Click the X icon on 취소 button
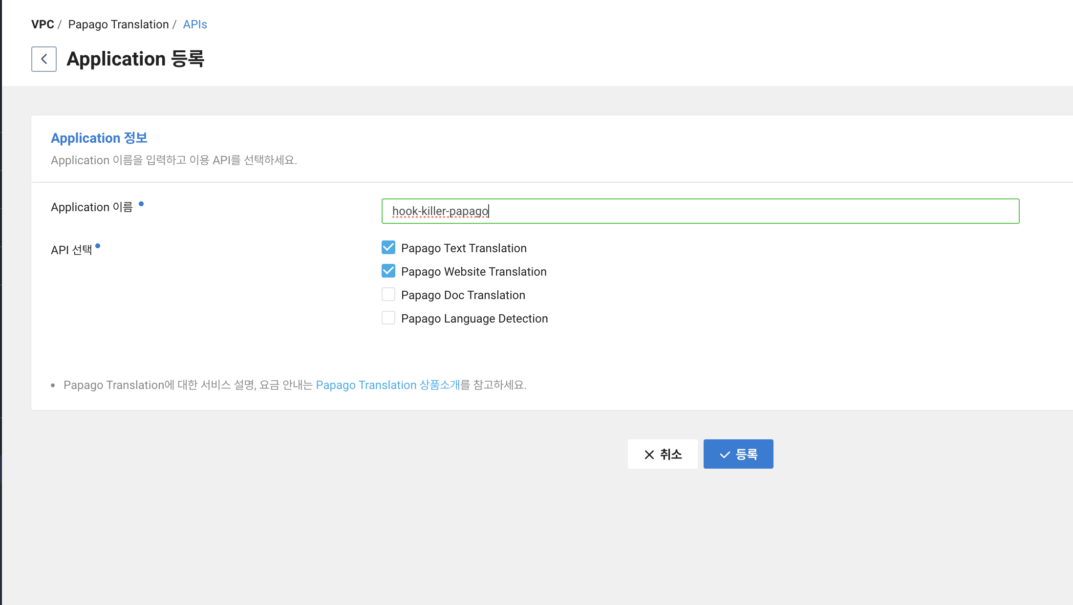Screen dimensions: 1073x605 pos(649,454)
